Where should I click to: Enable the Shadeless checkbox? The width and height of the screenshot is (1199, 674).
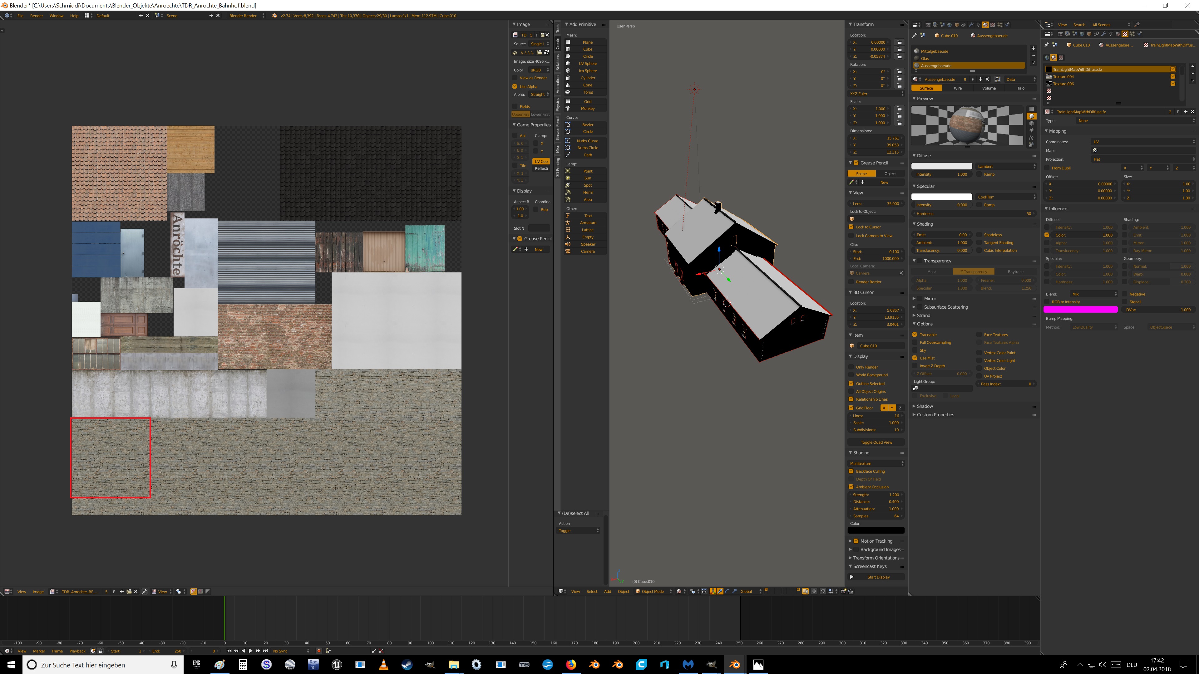[979, 235]
